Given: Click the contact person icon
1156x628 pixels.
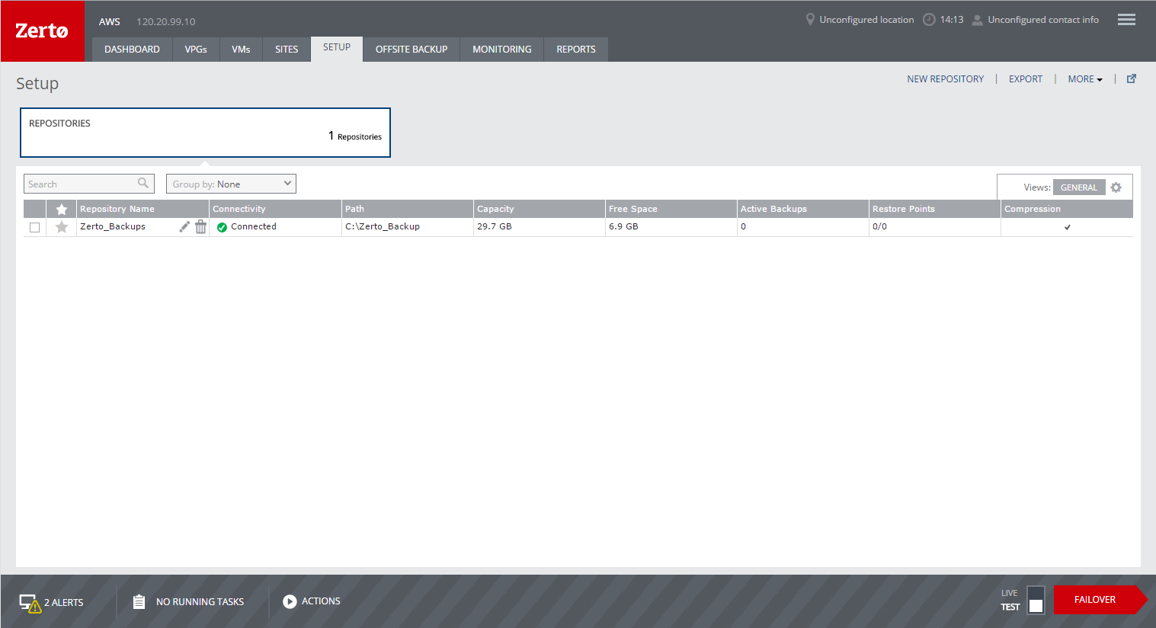Looking at the screenshot, I should click(x=977, y=20).
